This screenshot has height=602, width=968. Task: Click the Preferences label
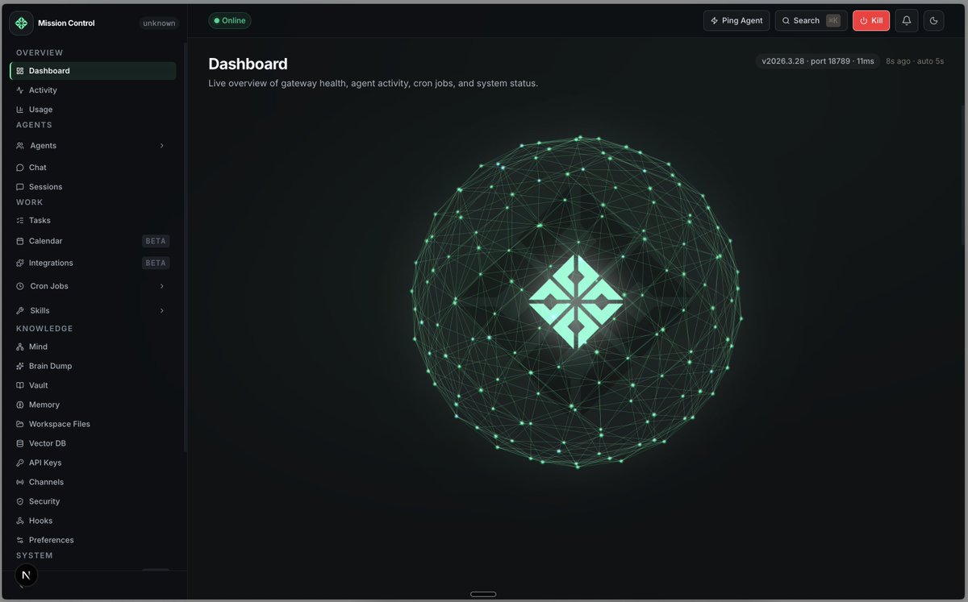click(x=52, y=540)
